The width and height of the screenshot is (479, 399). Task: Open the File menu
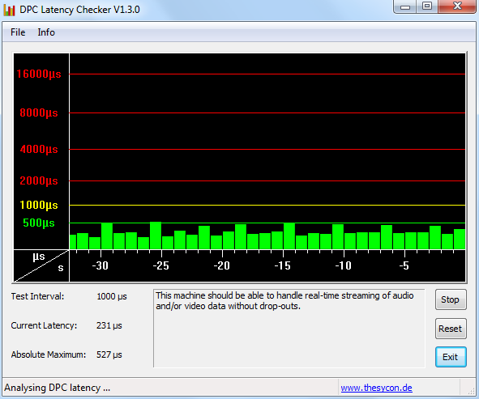(x=18, y=32)
